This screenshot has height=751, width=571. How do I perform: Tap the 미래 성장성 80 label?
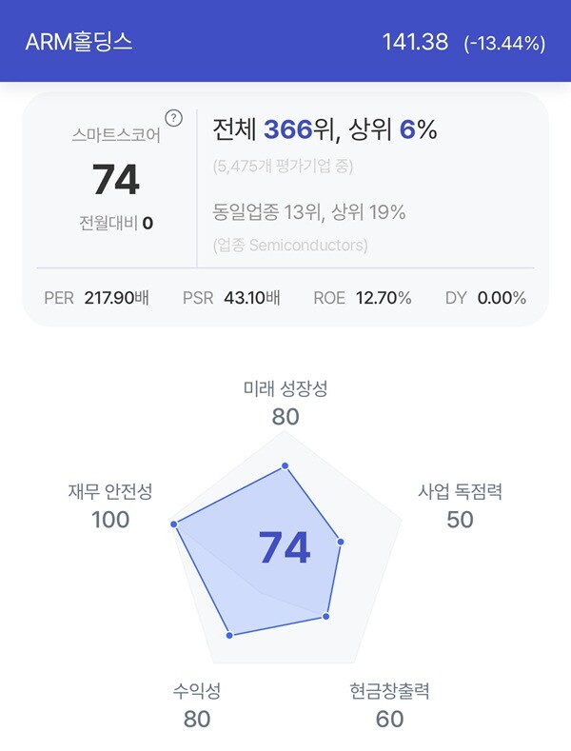point(285,404)
